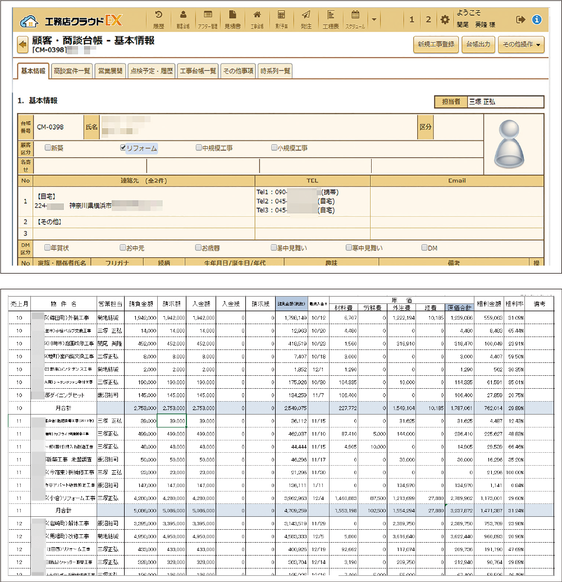Viewport: 562px width, 582px height.
Task: Uncheck the リフォーム checkbox
Action: tap(124, 148)
